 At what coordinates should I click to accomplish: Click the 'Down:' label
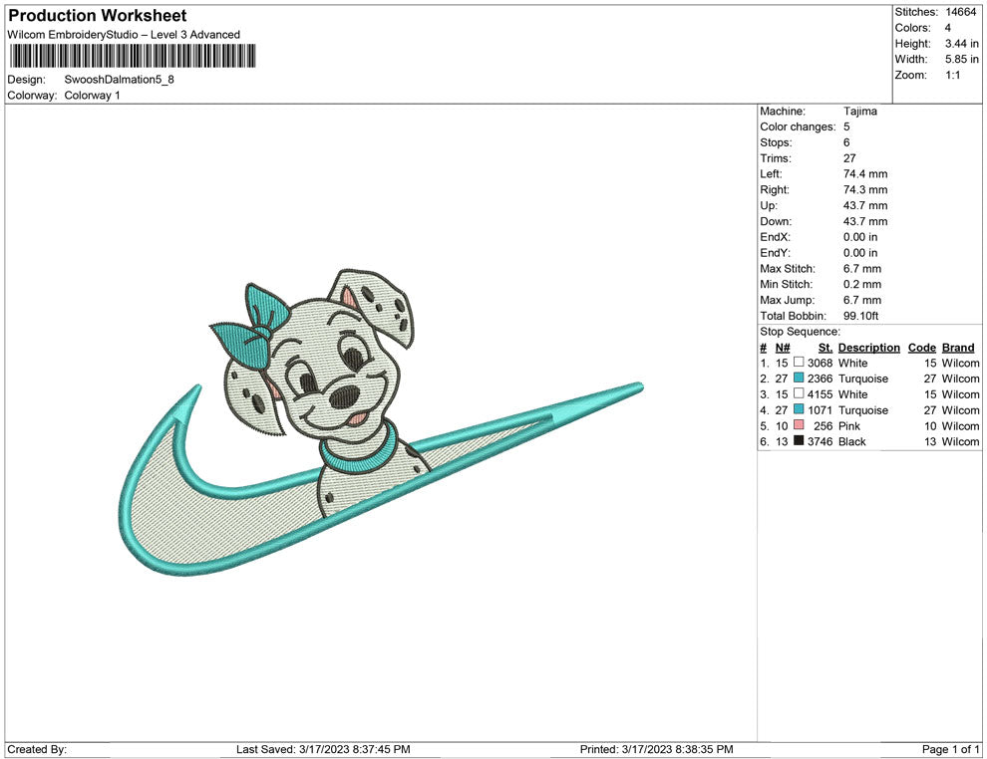[x=776, y=221]
